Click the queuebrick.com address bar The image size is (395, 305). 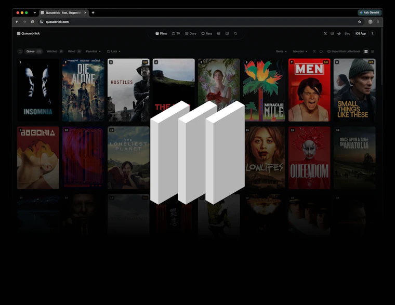coord(199,22)
